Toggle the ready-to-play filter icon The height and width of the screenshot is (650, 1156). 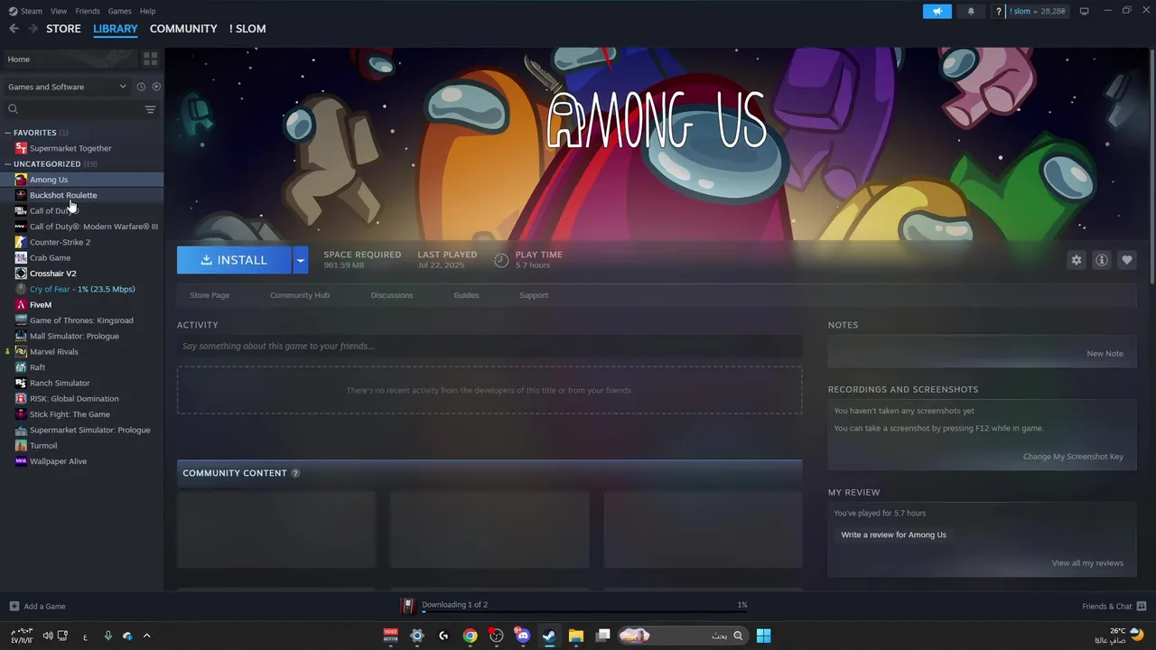[156, 87]
